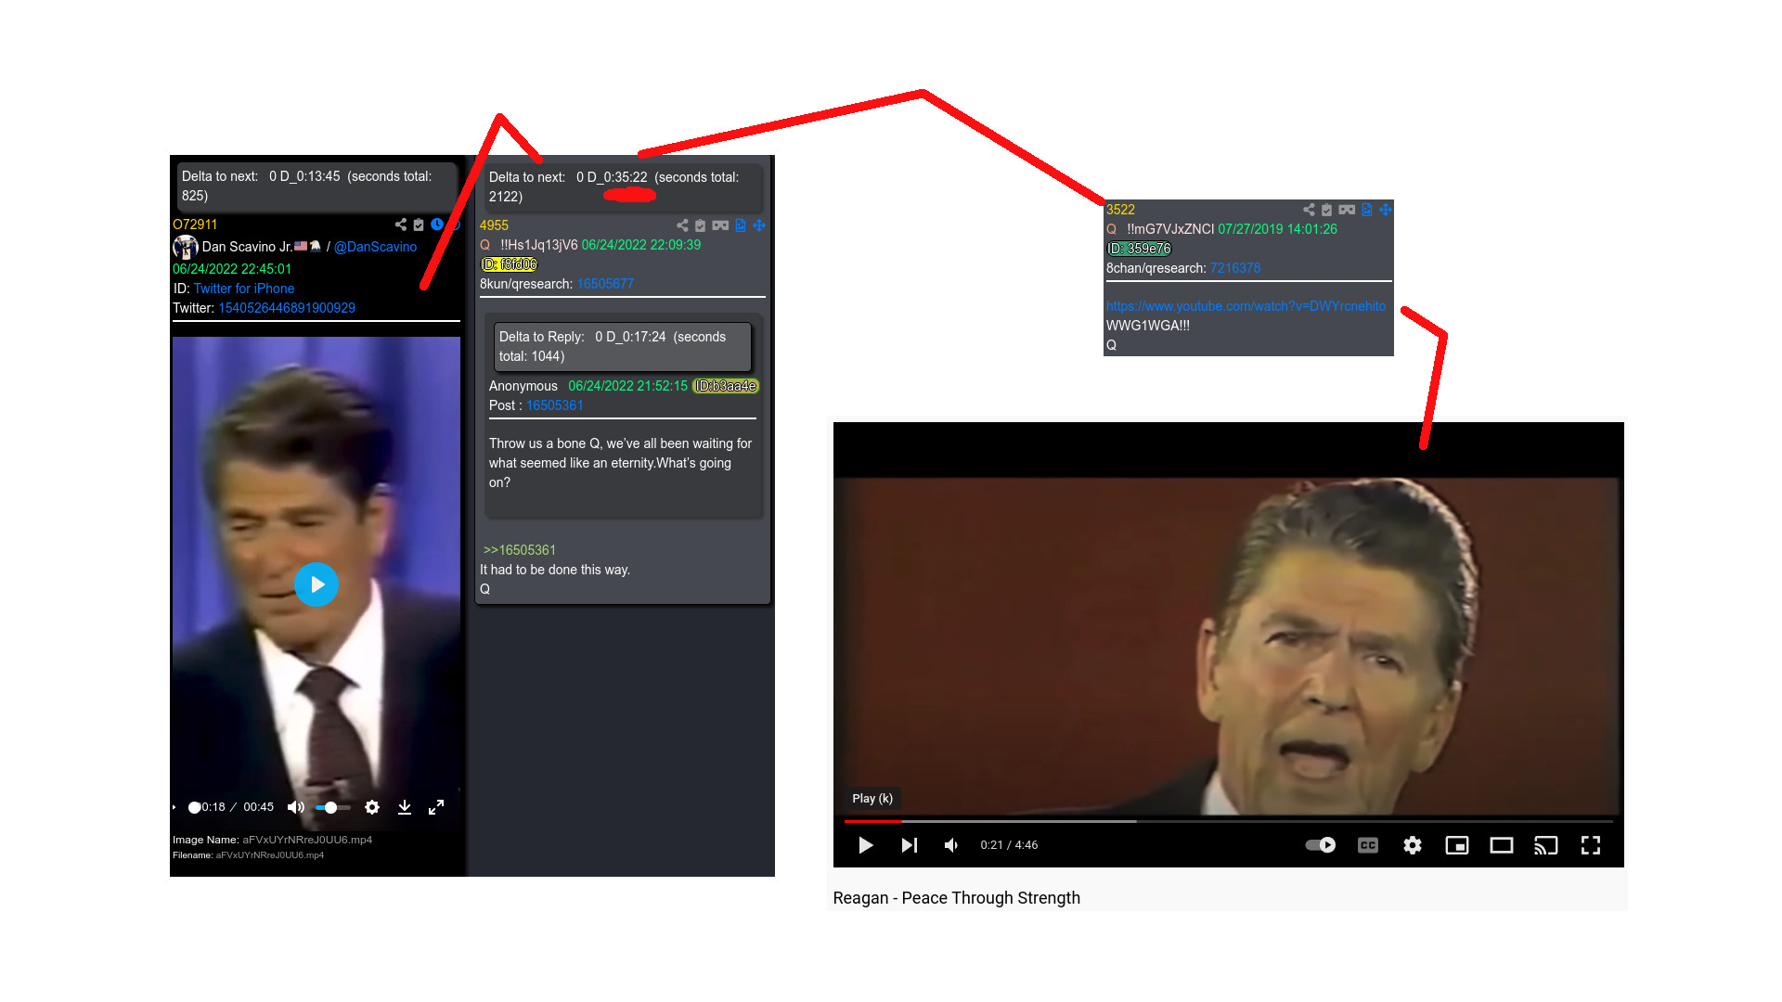Viewport: 1782px width, 1002px height.
Task: Open YouTube player settings gear
Action: click(1413, 845)
